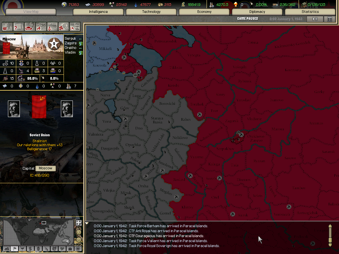Show land forces list with tank icon

point(30,27)
